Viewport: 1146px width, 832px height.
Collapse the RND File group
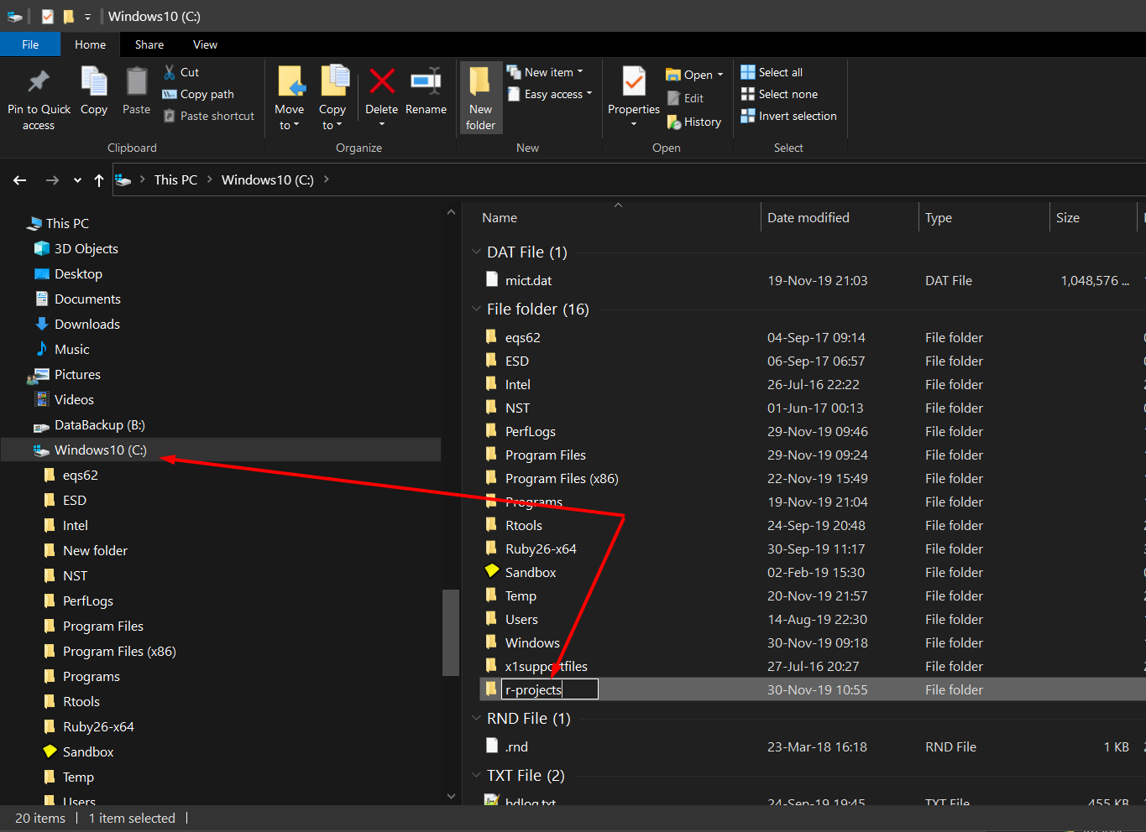476,718
